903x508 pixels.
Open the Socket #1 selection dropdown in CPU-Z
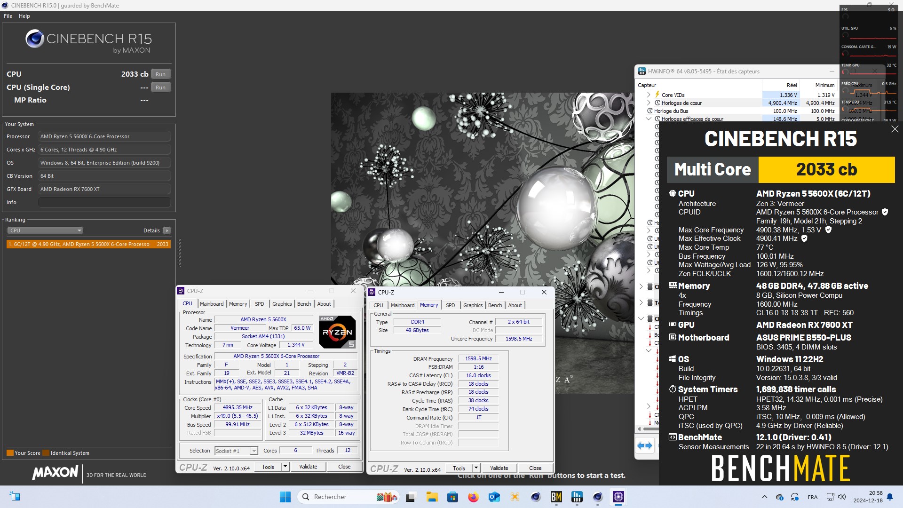[x=236, y=451]
